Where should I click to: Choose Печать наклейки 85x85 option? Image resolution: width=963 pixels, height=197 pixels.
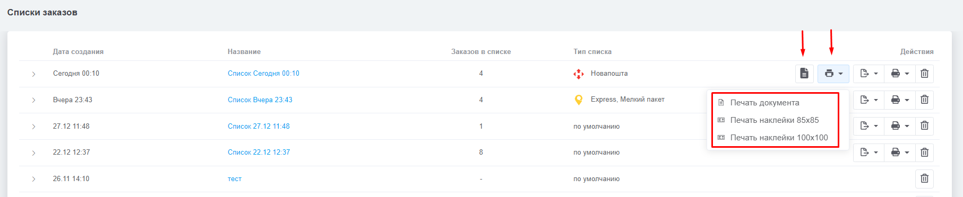[775, 120]
